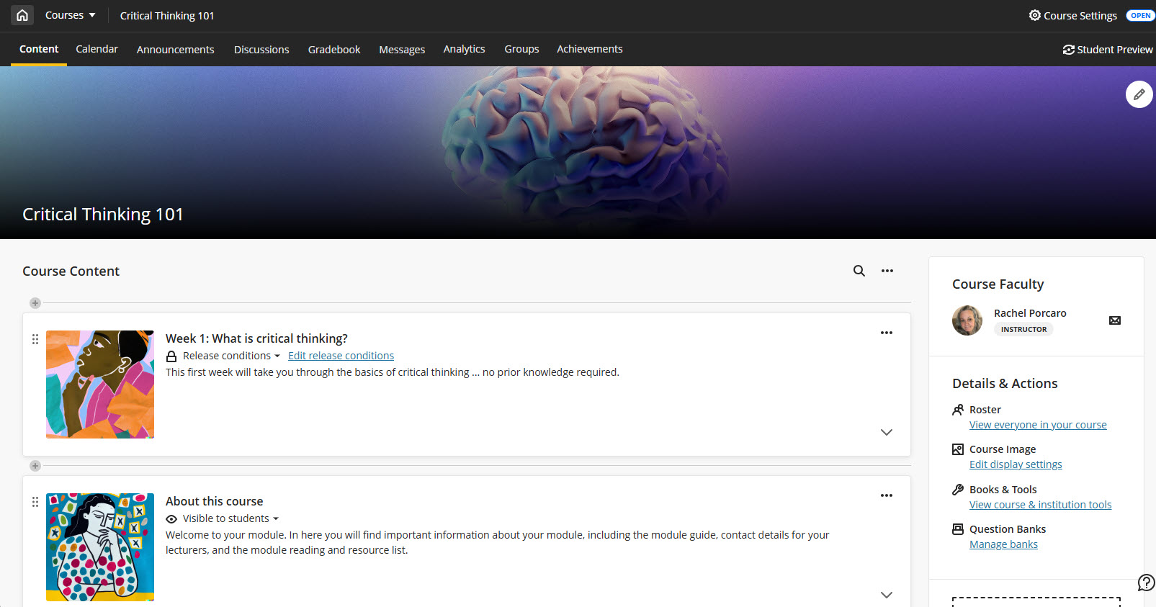Expand Week 1 module chevron
This screenshot has height=607, width=1156.
coord(887,432)
